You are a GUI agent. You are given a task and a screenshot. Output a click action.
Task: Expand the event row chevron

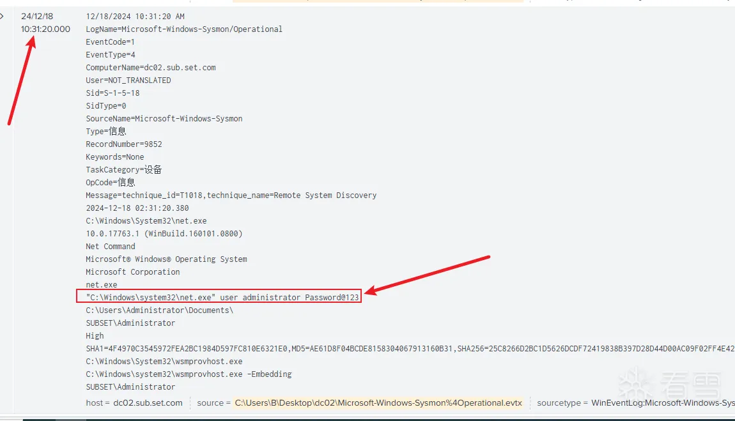click(2, 17)
